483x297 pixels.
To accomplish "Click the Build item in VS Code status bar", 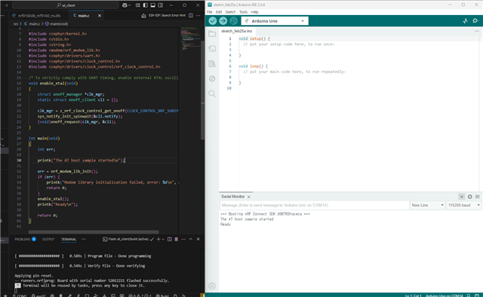I will coord(163,295).
